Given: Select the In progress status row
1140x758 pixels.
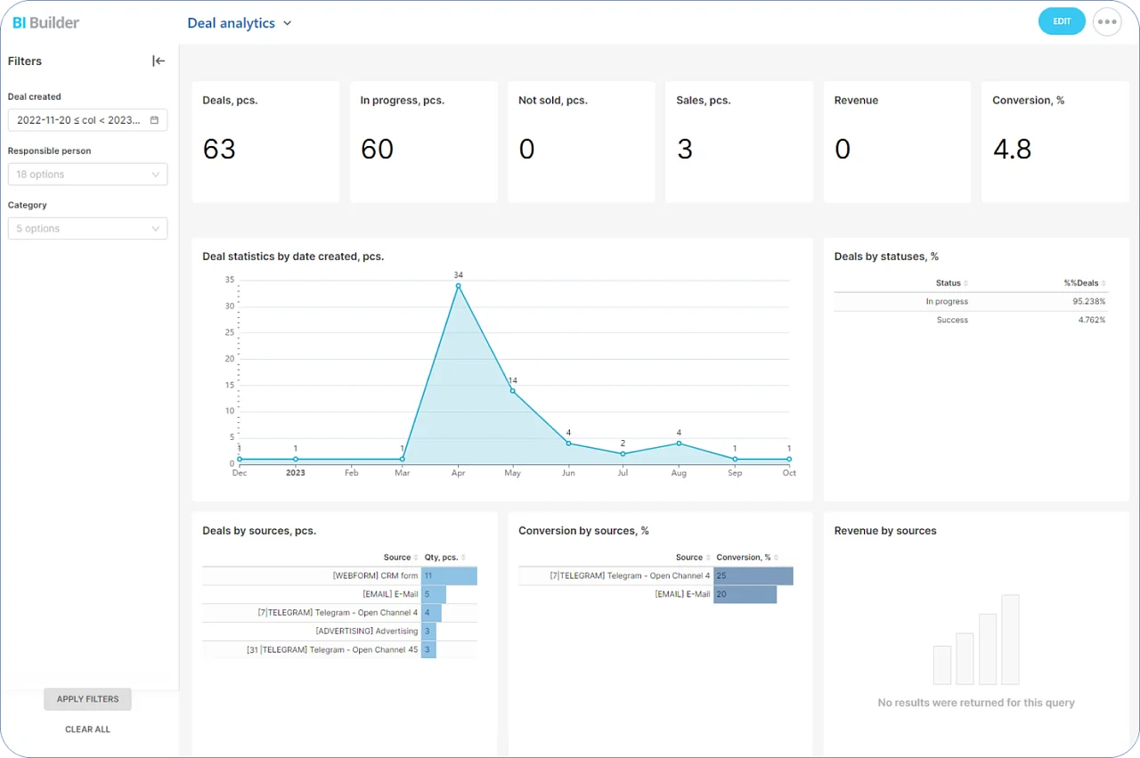Looking at the screenshot, I should [971, 302].
